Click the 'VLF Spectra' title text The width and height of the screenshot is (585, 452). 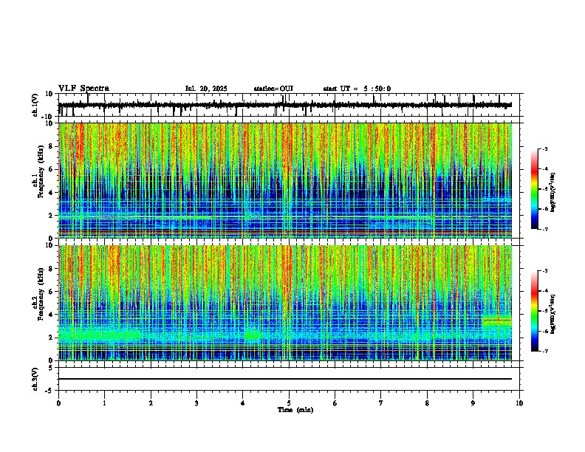(x=83, y=89)
